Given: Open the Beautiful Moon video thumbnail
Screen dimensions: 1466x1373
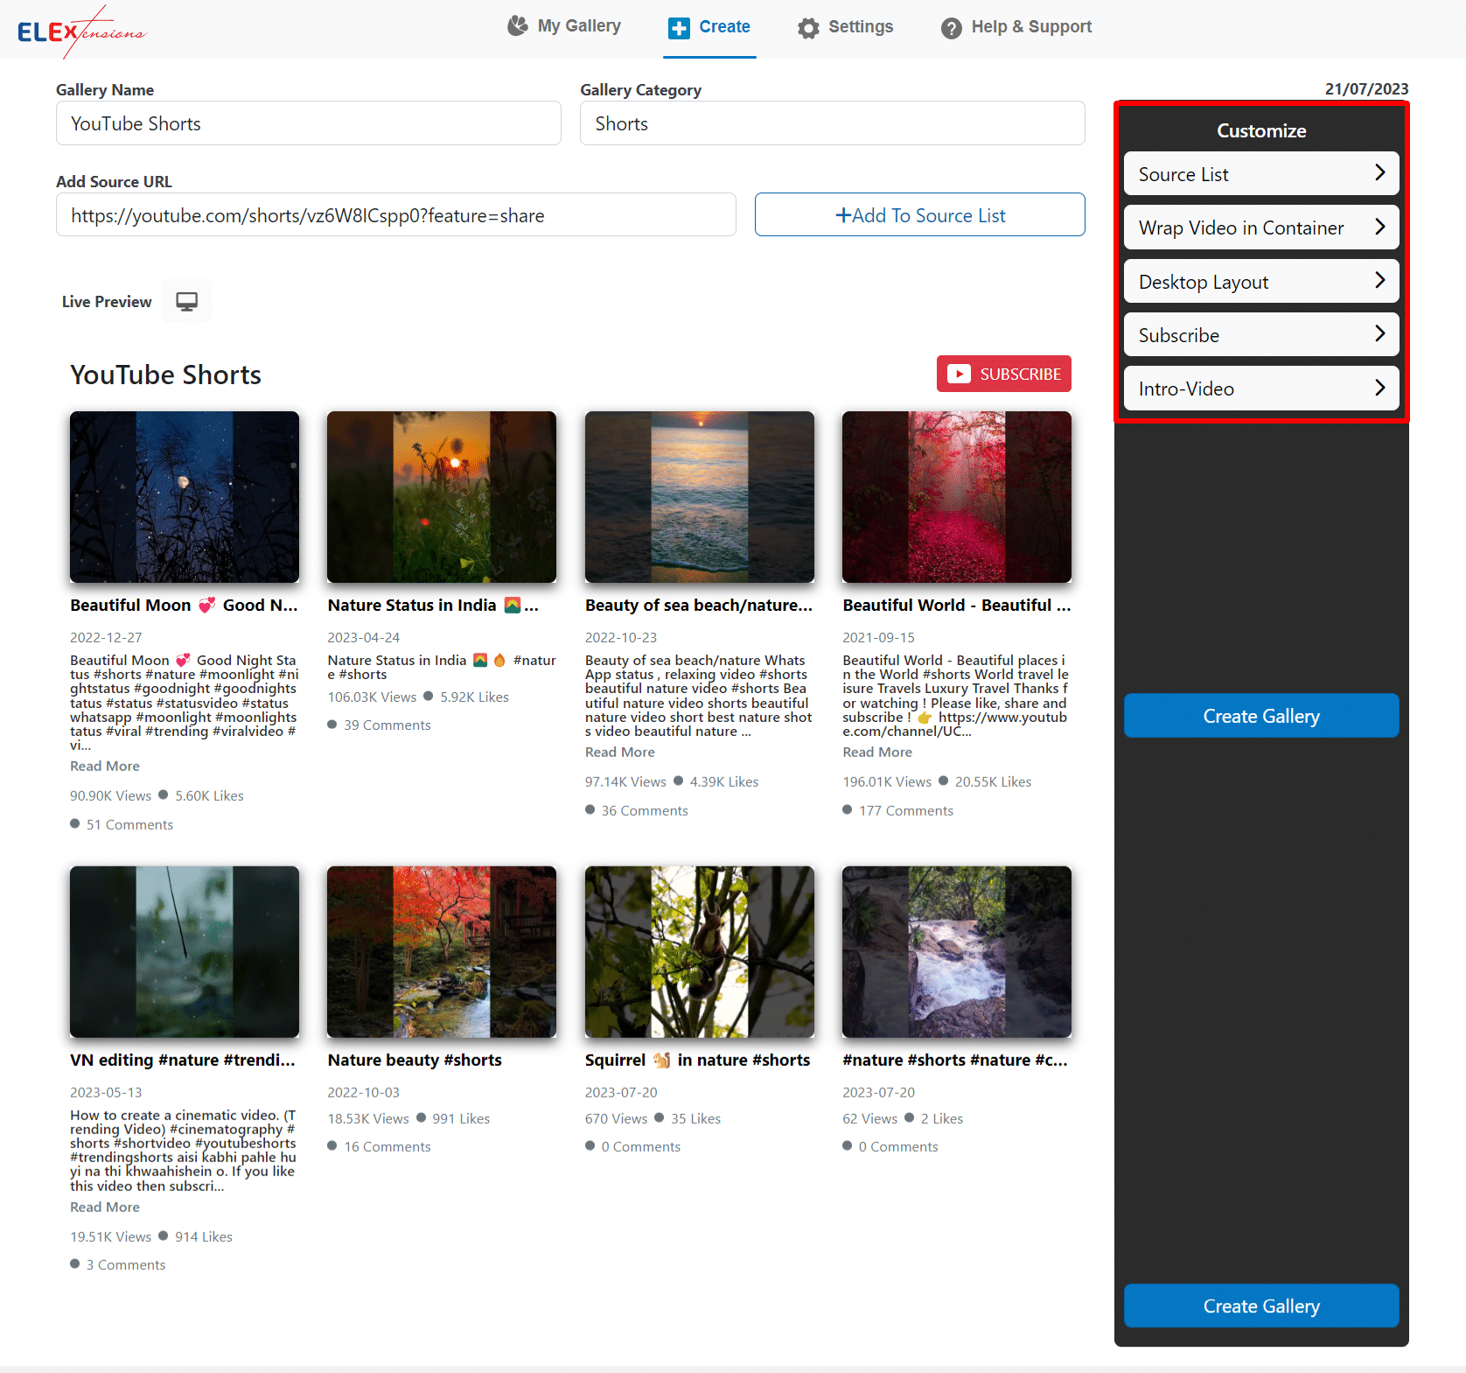Looking at the screenshot, I should [185, 497].
